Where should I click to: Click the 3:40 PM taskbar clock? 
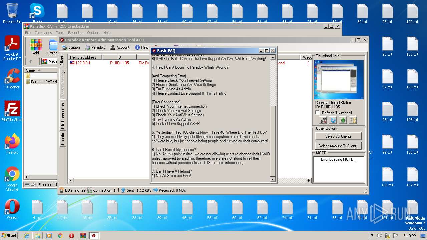[x=410, y=236]
